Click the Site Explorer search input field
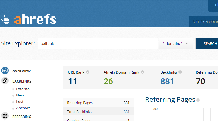Viewport: 218px width, 121px height. tap(98, 43)
